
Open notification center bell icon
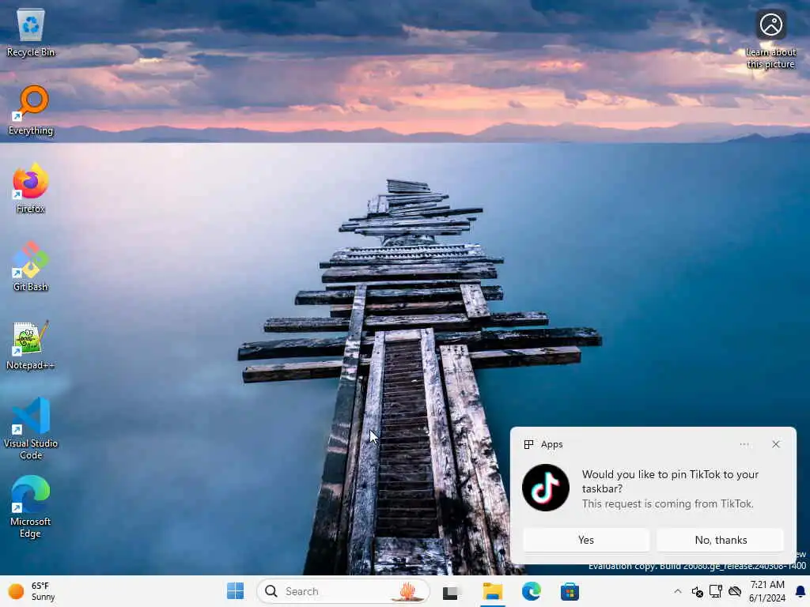801,591
